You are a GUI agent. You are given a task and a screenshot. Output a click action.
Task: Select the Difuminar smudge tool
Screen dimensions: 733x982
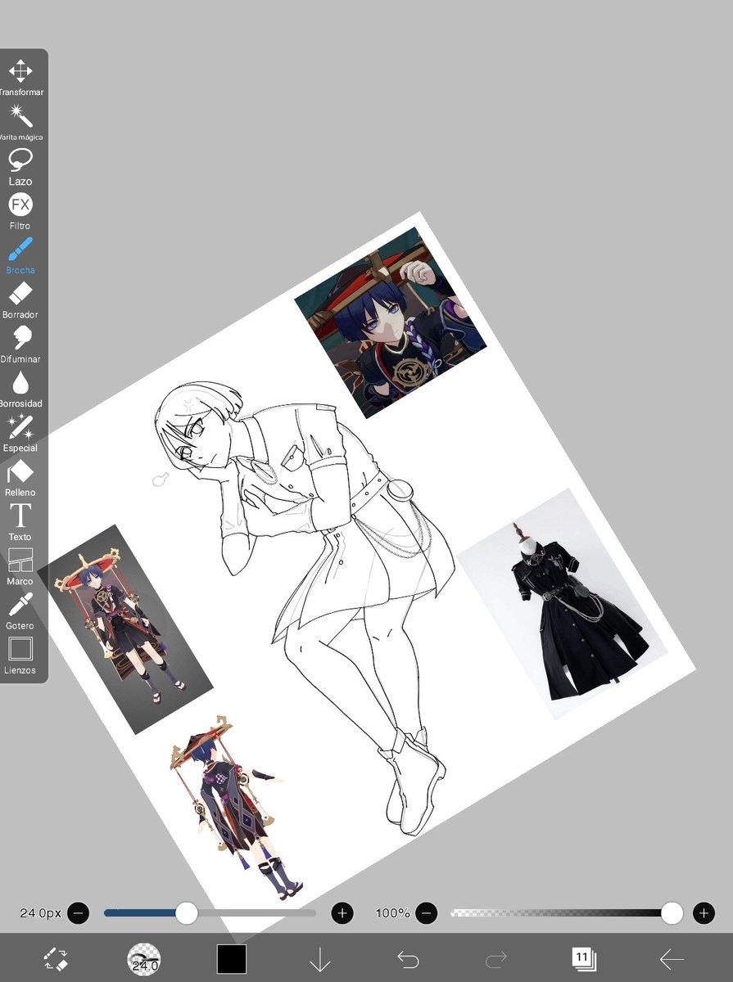(x=20, y=345)
